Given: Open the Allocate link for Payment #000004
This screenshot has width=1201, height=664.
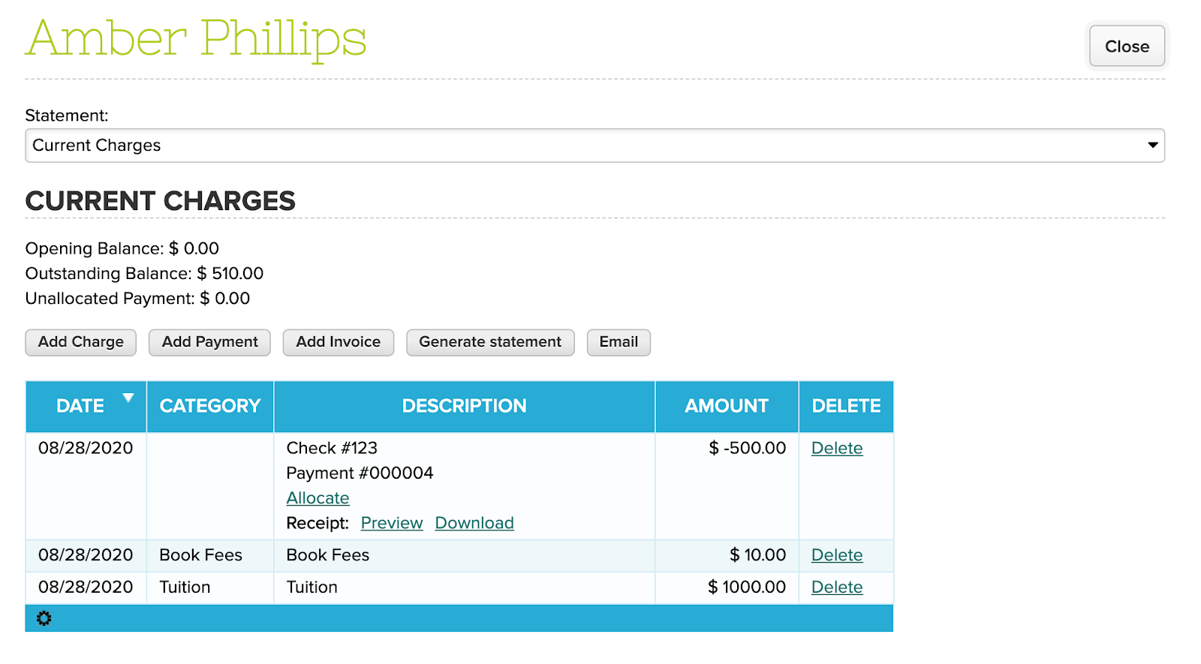Looking at the screenshot, I should pos(318,498).
